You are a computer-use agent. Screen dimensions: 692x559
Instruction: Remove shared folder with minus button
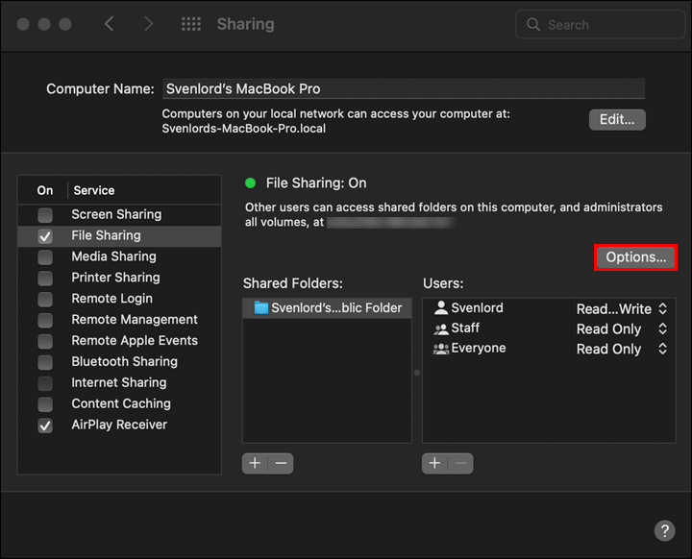(x=281, y=463)
